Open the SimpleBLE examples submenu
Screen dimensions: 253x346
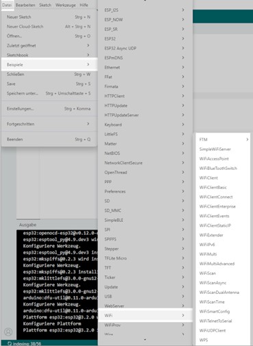pyautogui.click(x=145, y=220)
